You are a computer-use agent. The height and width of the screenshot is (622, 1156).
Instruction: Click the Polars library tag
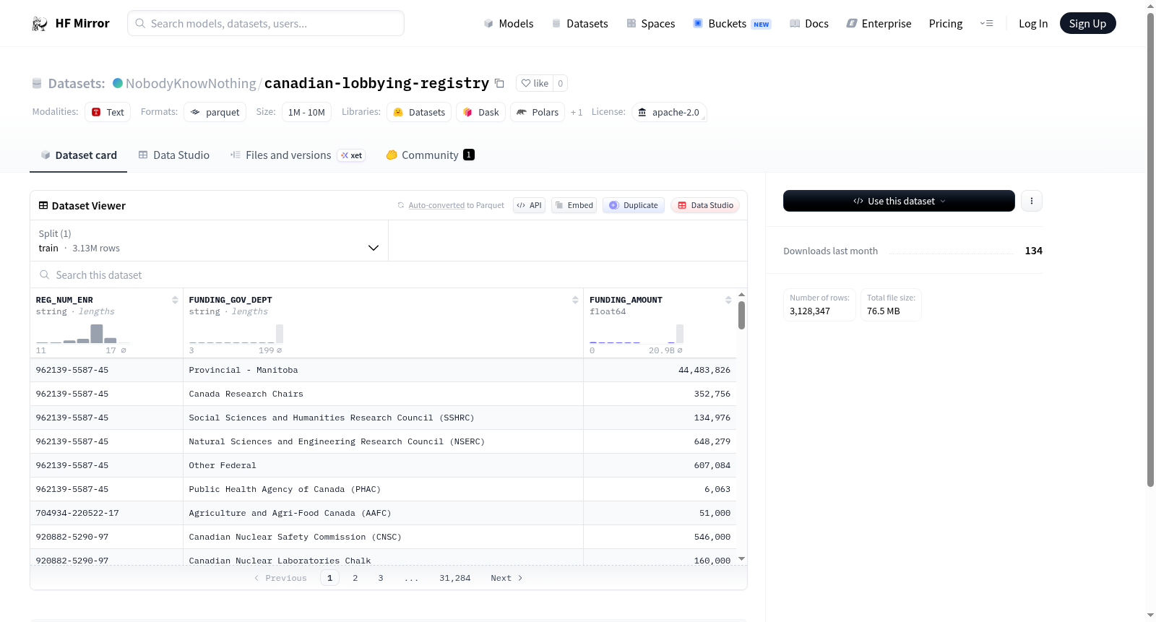coord(538,112)
